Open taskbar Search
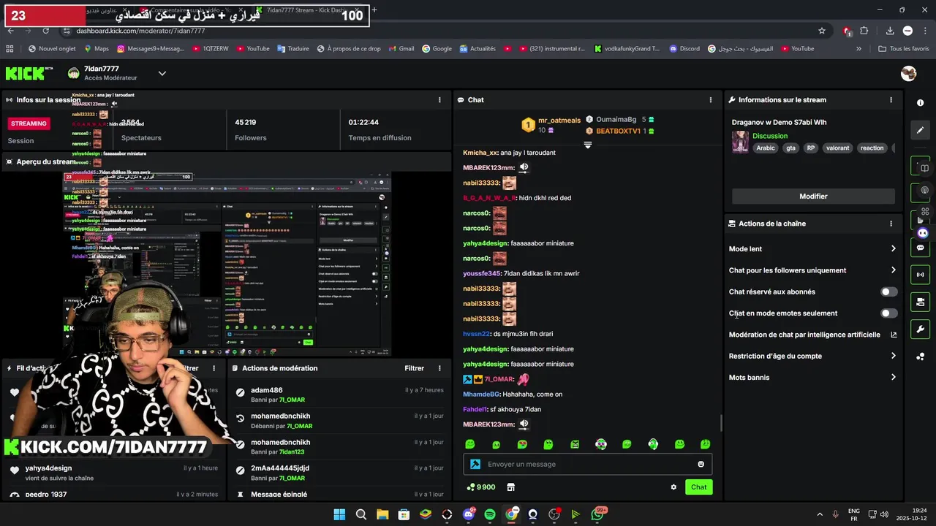 coord(361,514)
